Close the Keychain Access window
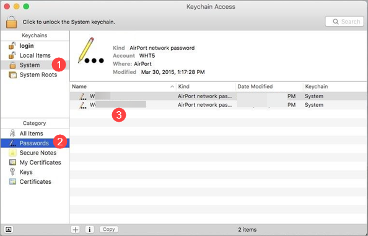Screen dimensions: 368x236 [x=7, y=7]
